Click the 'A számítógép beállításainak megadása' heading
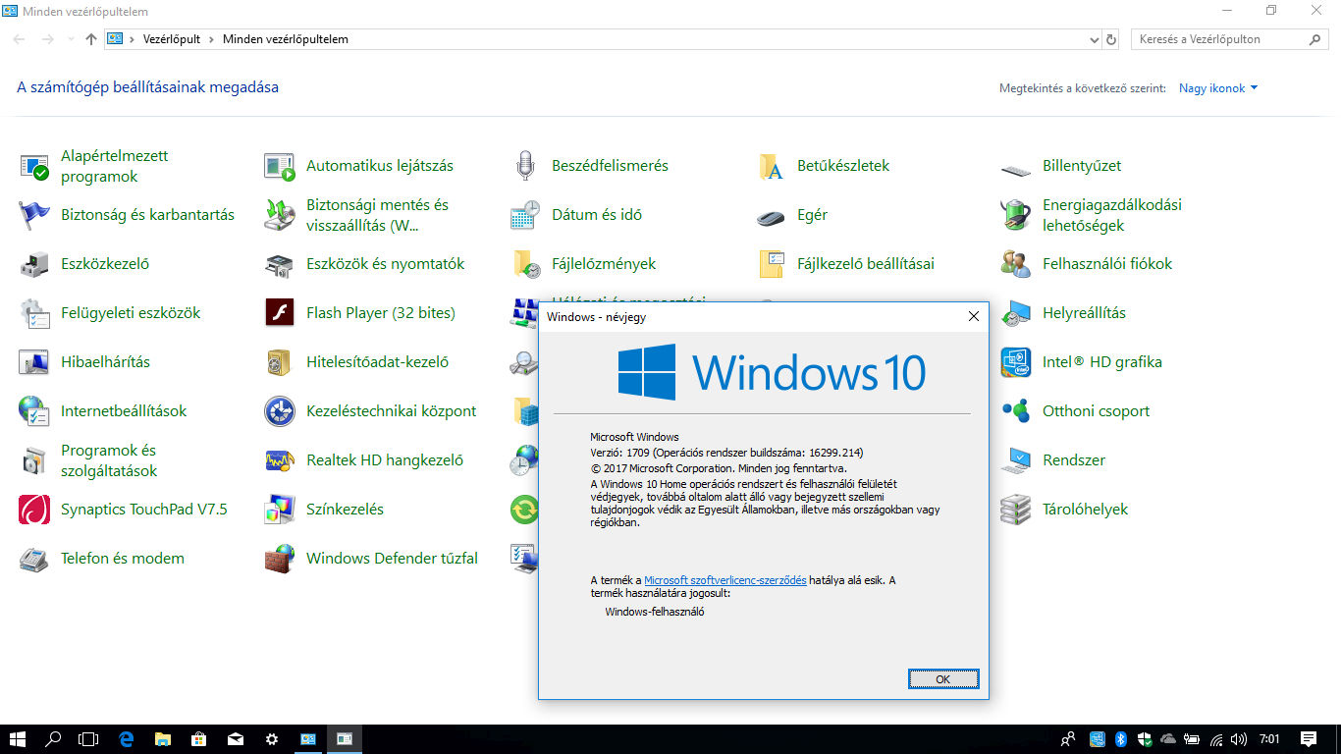Screen dimensions: 1341x754 pos(147,87)
